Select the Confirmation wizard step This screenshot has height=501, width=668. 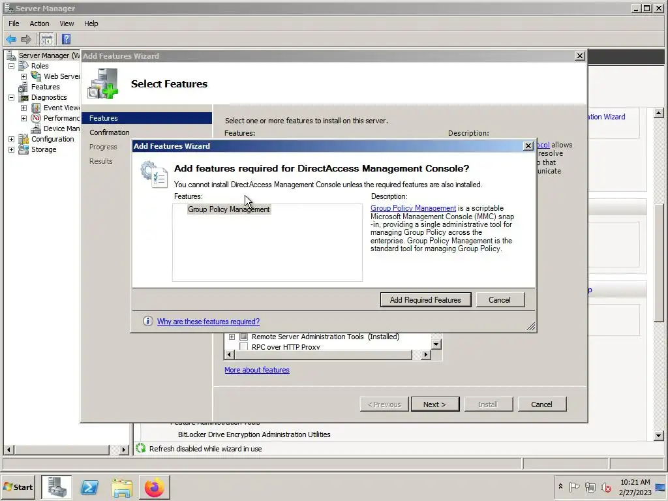(x=110, y=132)
